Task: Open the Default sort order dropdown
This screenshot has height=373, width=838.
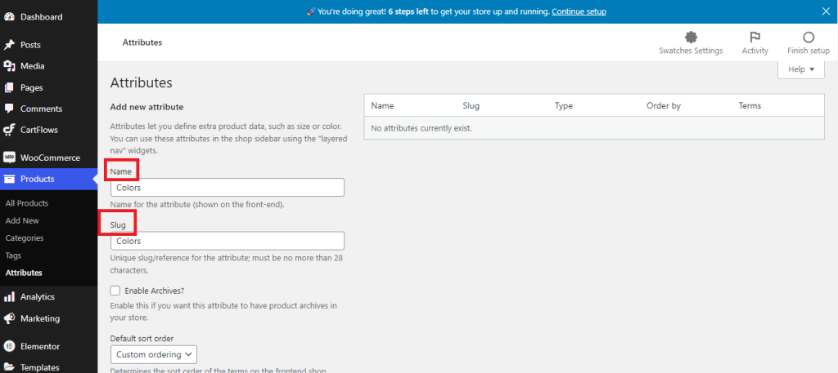Action: coord(154,354)
